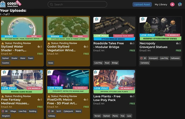Open the Godot Asset Store logo
The height and width of the screenshot is (119, 185).
pyautogui.click(x=11, y=4)
